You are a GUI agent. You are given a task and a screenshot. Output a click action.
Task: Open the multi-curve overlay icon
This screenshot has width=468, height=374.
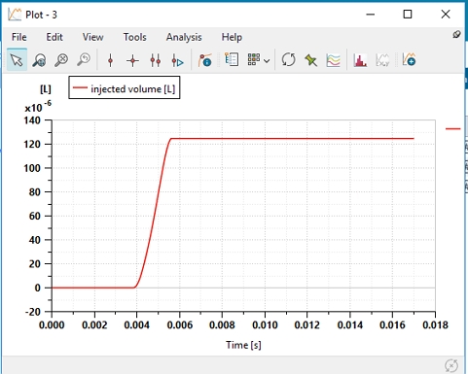[334, 60]
